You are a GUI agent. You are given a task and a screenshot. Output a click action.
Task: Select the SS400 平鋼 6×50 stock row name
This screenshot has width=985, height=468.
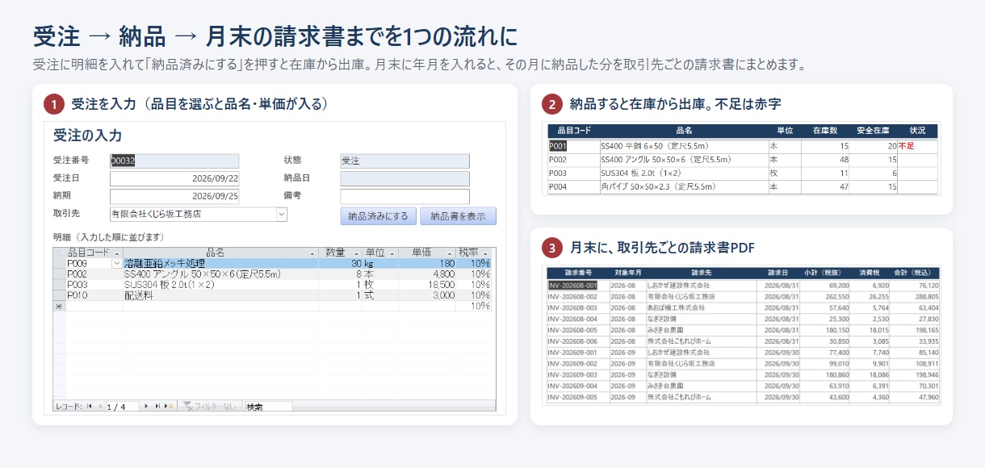coord(684,146)
